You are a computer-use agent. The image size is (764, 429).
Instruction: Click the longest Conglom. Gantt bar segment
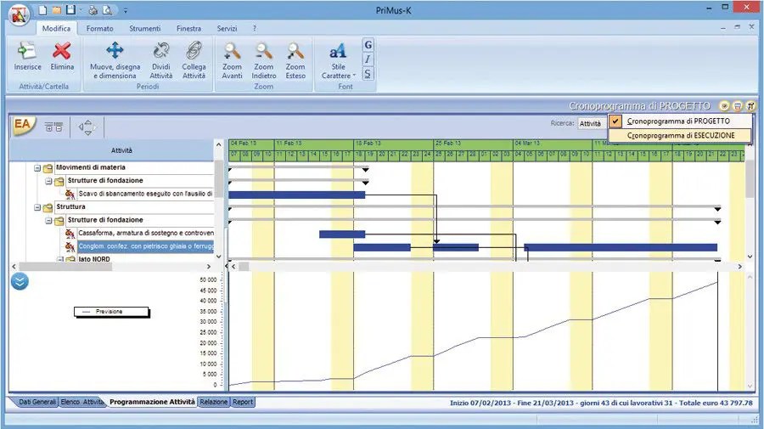point(621,248)
